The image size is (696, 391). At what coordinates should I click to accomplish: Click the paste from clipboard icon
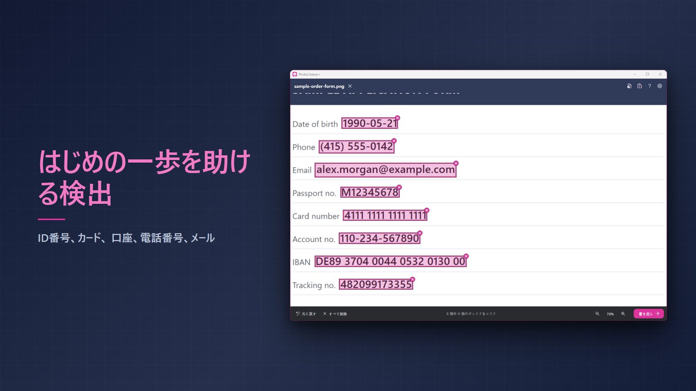coord(639,86)
